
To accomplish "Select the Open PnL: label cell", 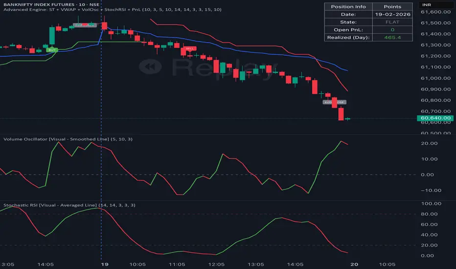I will [x=348, y=30].
